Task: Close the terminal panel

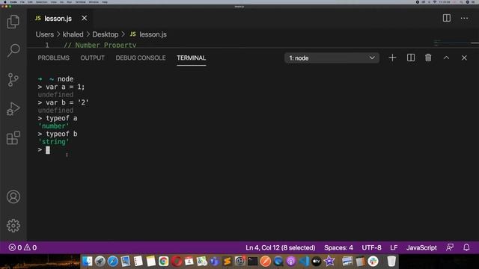Action: coord(464,58)
